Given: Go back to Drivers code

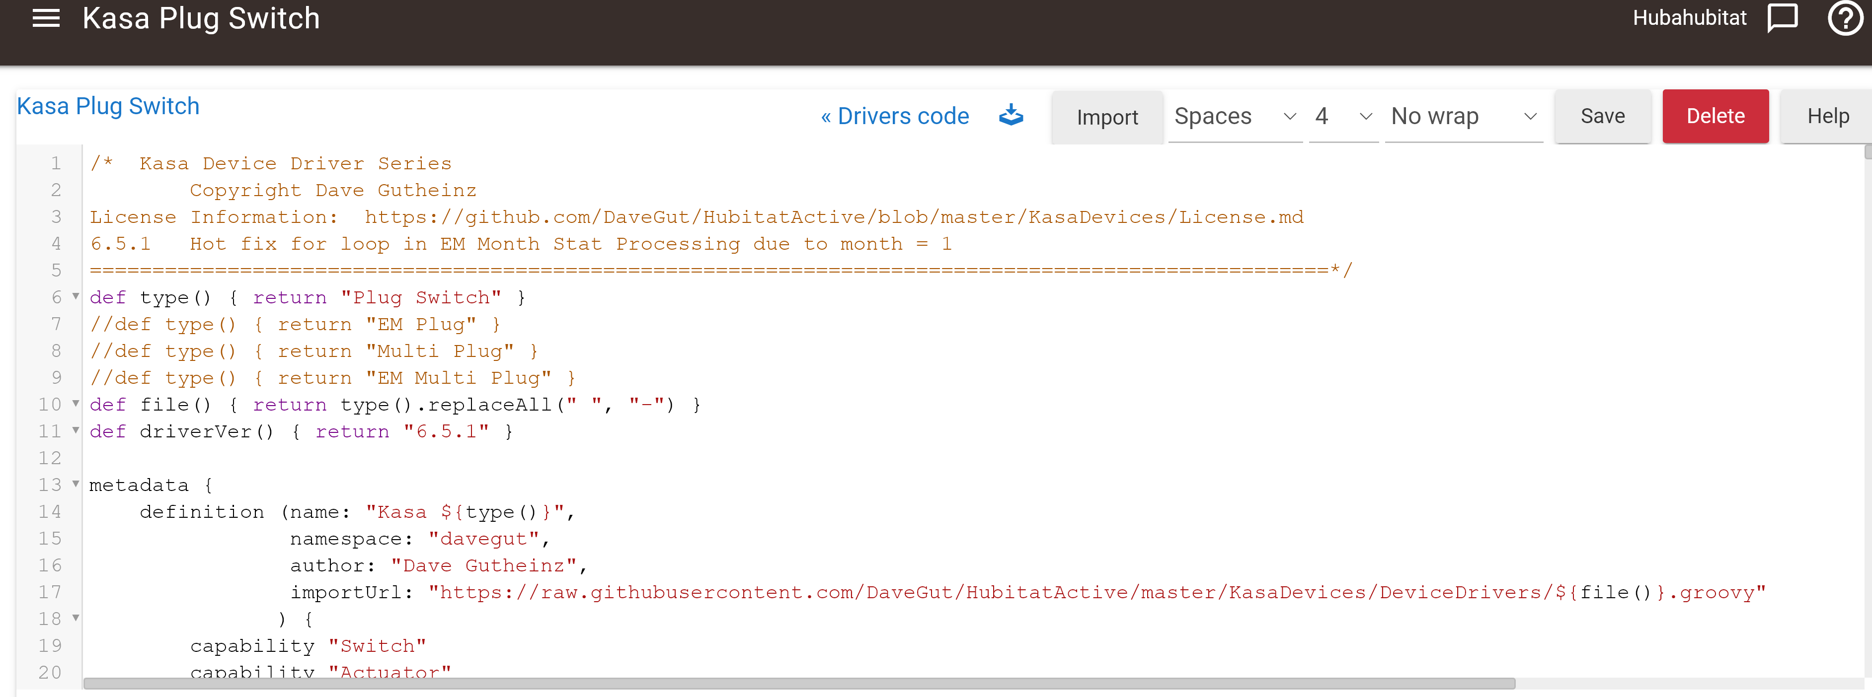Looking at the screenshot, I should [x=895, y=116].
